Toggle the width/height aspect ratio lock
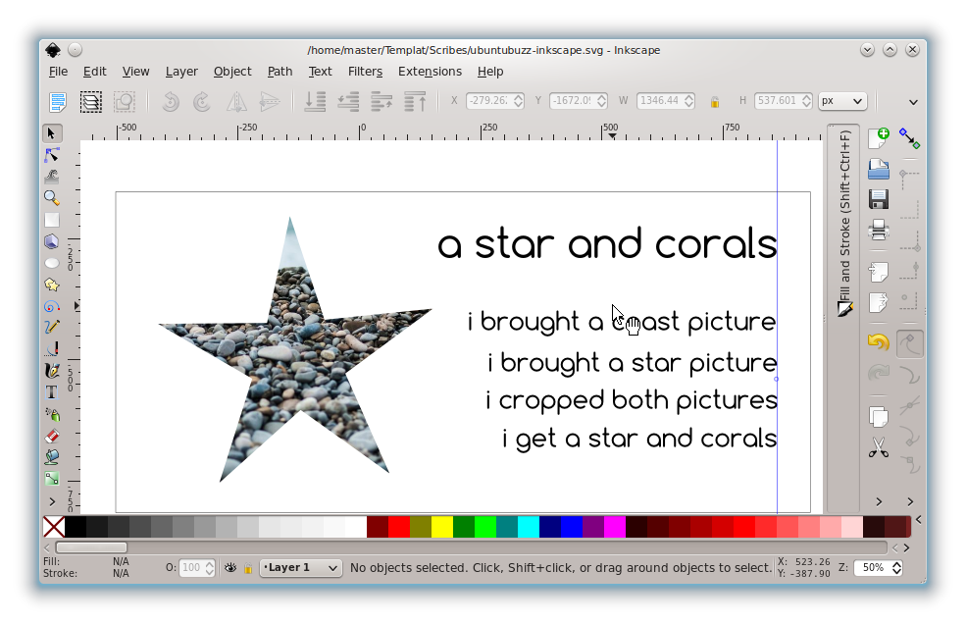966x623 pixels. tap(713, 101)
